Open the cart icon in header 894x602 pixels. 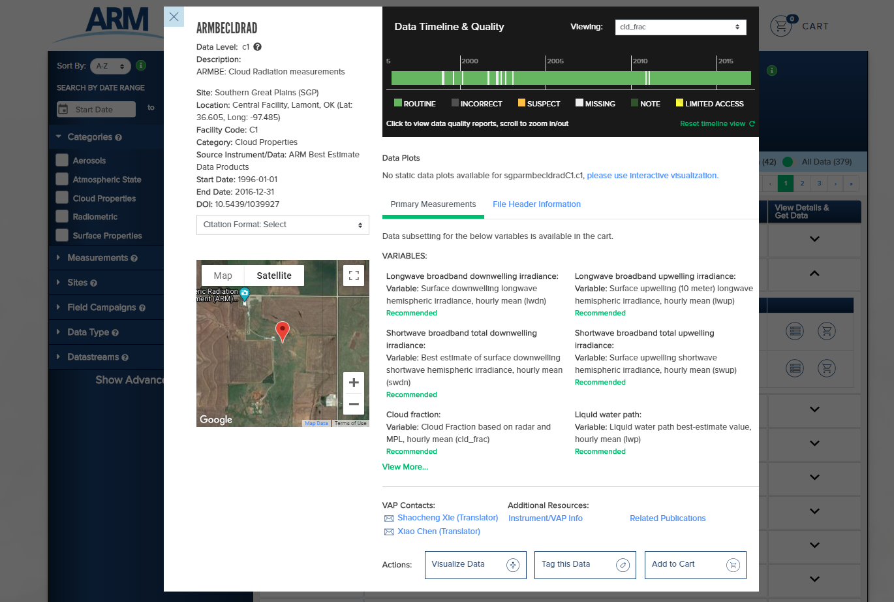pos(780,26)
